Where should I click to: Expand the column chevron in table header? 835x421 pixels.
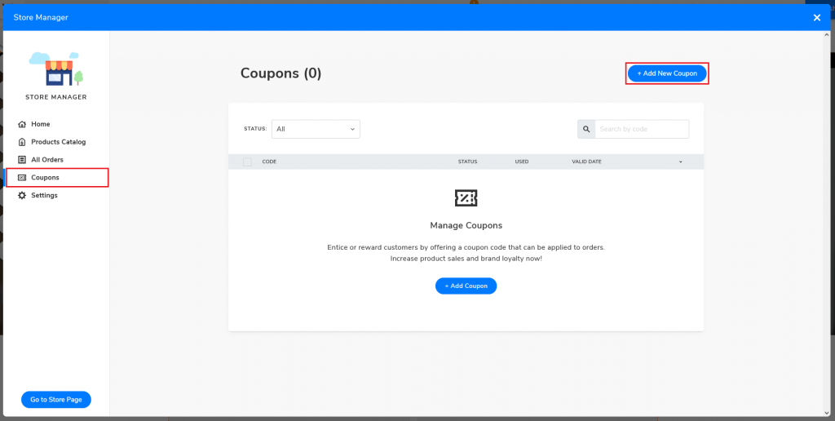click(x=681, y=162)
